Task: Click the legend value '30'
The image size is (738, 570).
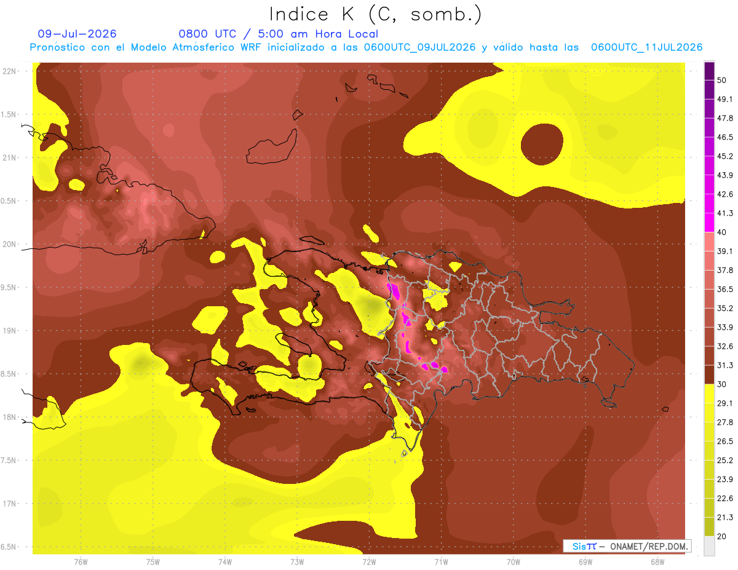Action: [722, 384]
